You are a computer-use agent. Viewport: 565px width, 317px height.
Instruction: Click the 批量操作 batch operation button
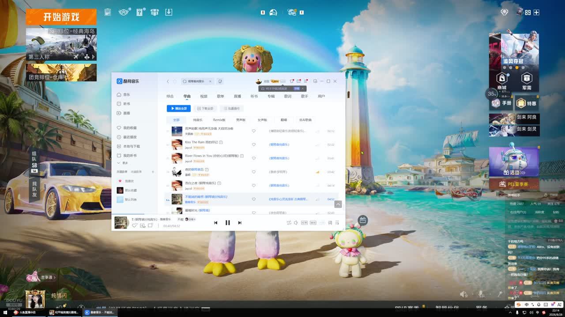point(231,108)
